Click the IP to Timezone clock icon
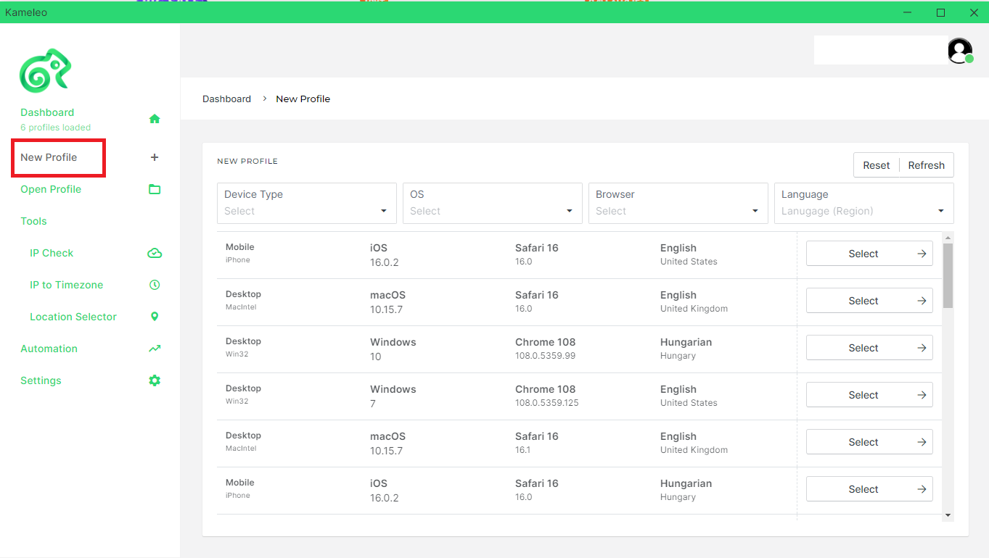Image resolution: width=989 pixels, height=558 pixels. point(155,285)
